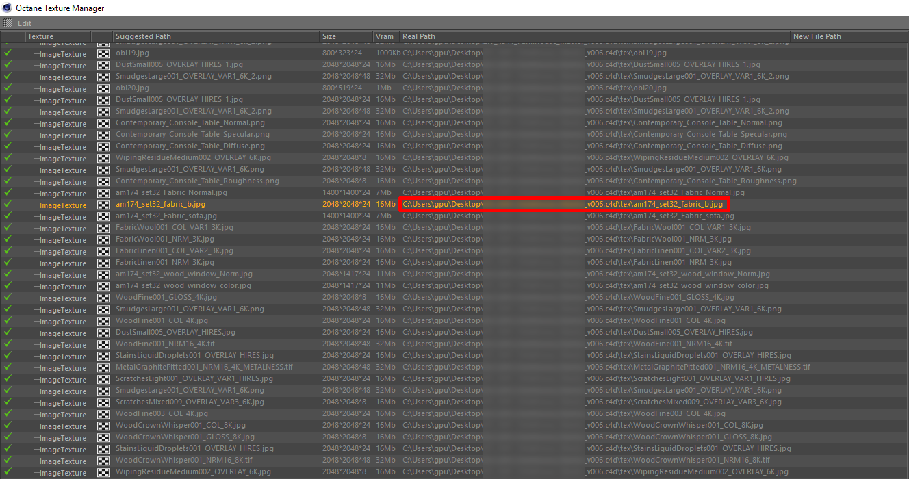Select suggested path am174_set32_wood_window_Norm.jpg
This screenshot has width=909, height=479.
(183, 274)
